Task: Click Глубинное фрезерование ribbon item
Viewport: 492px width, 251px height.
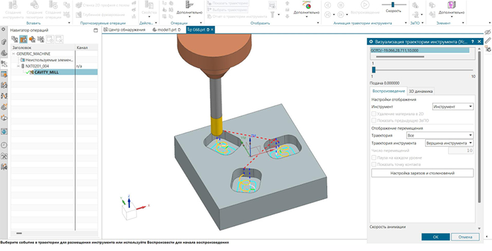Action: pos(100,14)
